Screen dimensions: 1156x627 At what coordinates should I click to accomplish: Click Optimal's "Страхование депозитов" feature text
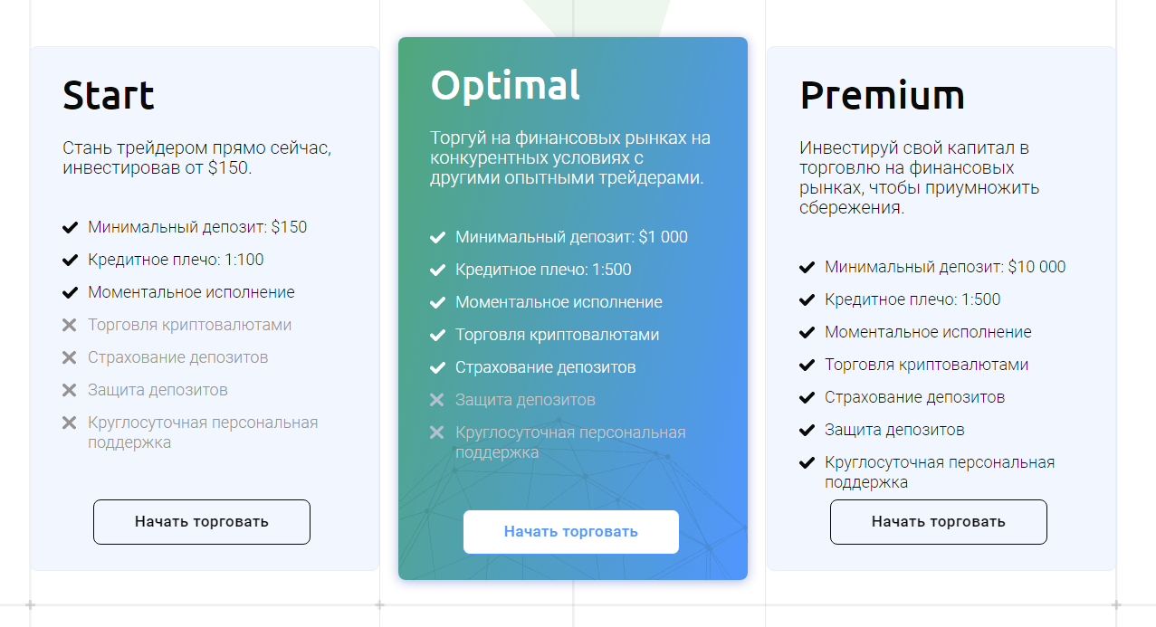click(x=546, y=367)
